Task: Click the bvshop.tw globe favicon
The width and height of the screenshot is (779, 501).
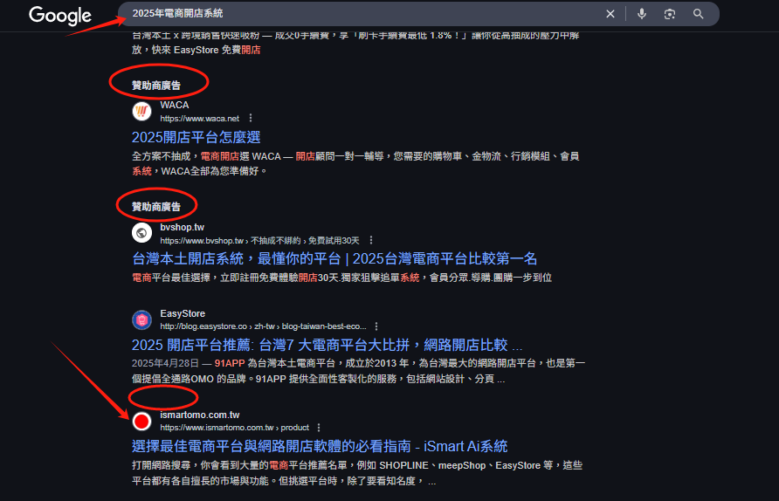Action: [141, 233]
